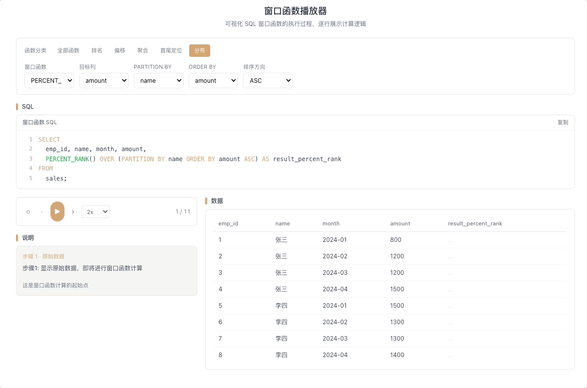Viewport: 587px width, 388px height.
Task: Click the amount cell 1400
Action: [x=397, y=355]
